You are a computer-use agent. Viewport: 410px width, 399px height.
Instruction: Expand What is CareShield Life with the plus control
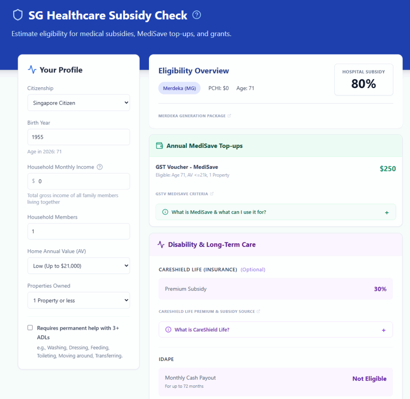[x=384, y=330]
